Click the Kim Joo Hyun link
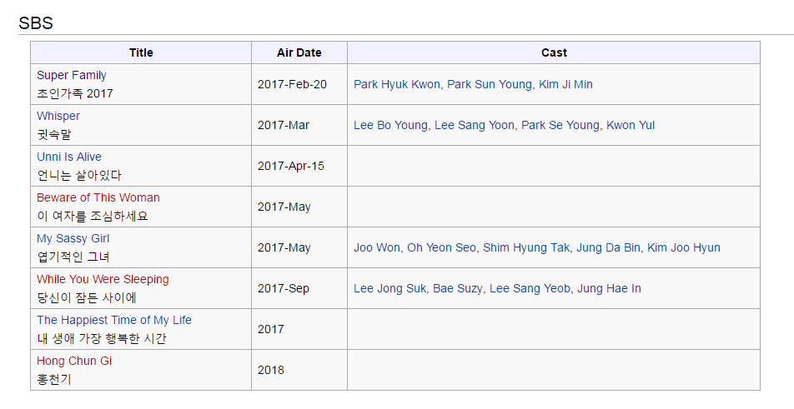Screen dimensions: 794x409 click(x=684, y=247)
